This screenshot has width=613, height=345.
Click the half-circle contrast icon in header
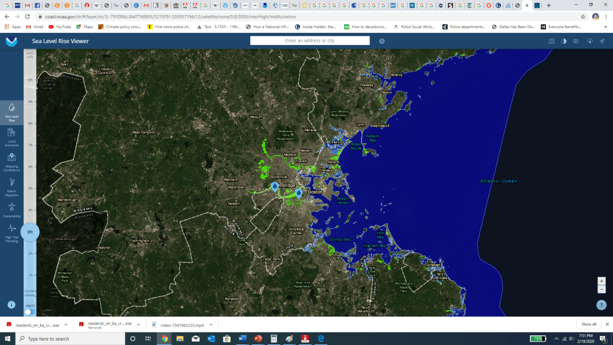click(563, 41)
